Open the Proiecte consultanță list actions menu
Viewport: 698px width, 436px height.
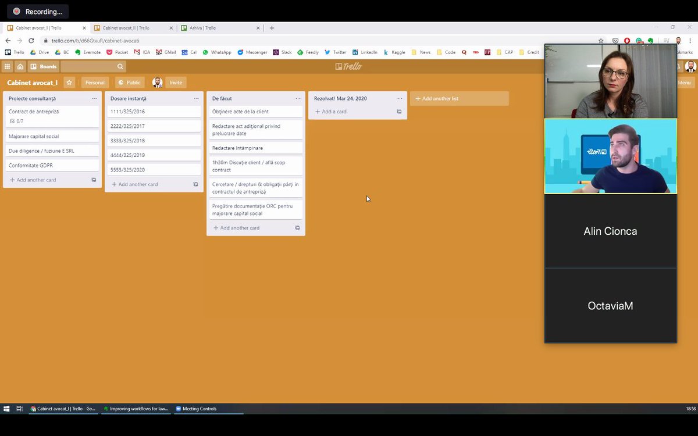click(x=94, y=98)
